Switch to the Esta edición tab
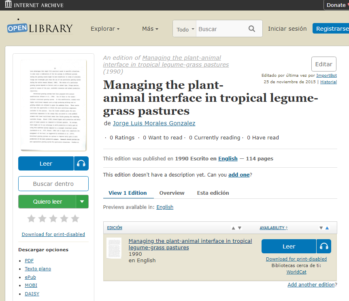Screen dimensions: 349x301 click(213, 193)
